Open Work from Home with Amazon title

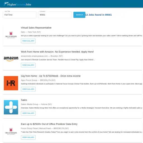57,52
